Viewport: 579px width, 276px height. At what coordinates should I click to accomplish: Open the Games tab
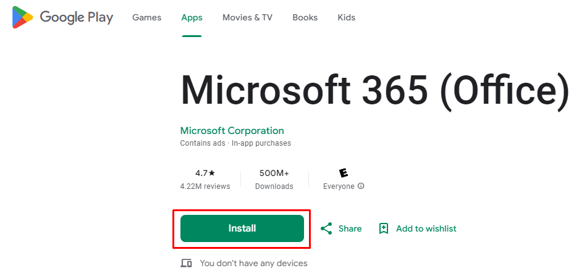click(146, 18)
